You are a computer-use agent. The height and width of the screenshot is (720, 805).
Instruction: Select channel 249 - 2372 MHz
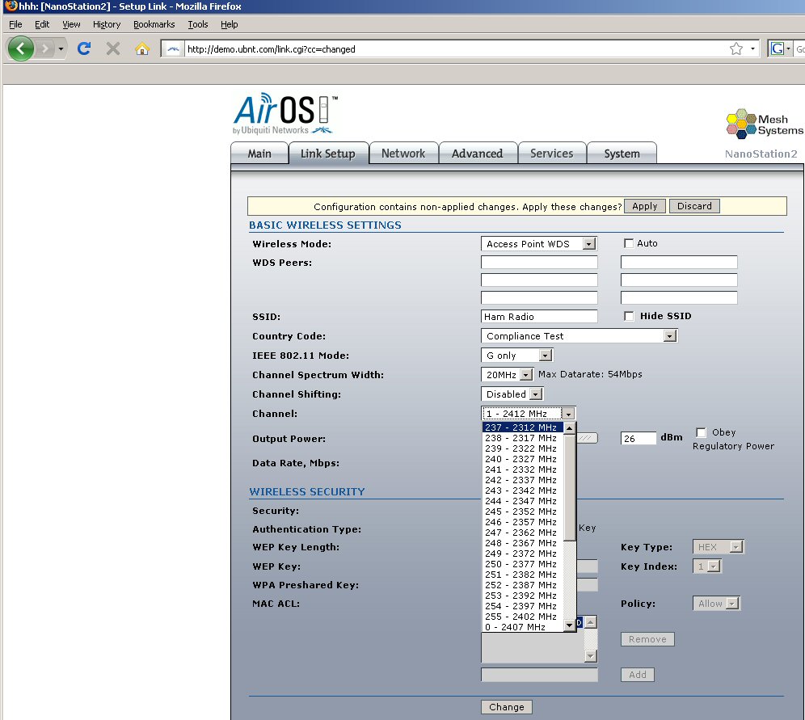523,554
